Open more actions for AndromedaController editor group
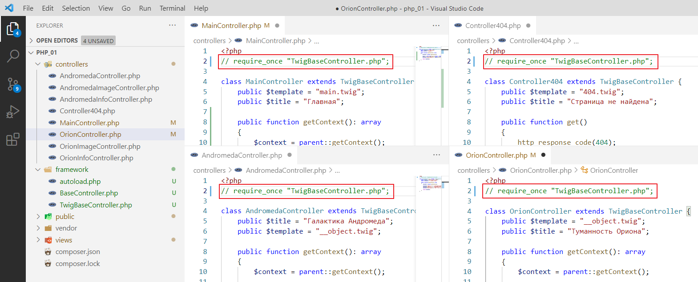The height and width of the screenshot is (282, 698). click(436, 155)
